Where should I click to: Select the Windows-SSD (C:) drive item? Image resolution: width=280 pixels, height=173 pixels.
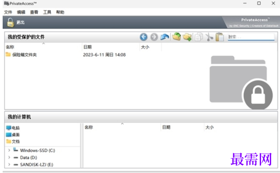[37, 151]
